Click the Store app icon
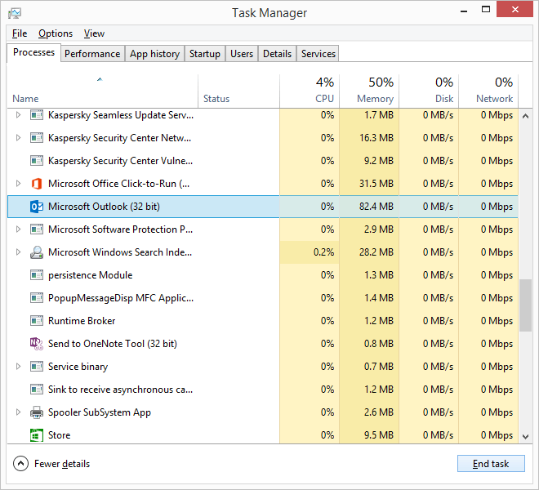The width and height of the screenshot is (539, 490). click(37, 435)
